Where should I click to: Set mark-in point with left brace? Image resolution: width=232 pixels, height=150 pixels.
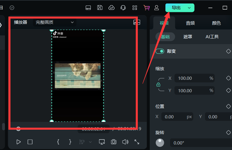click(x=58, y=142)
